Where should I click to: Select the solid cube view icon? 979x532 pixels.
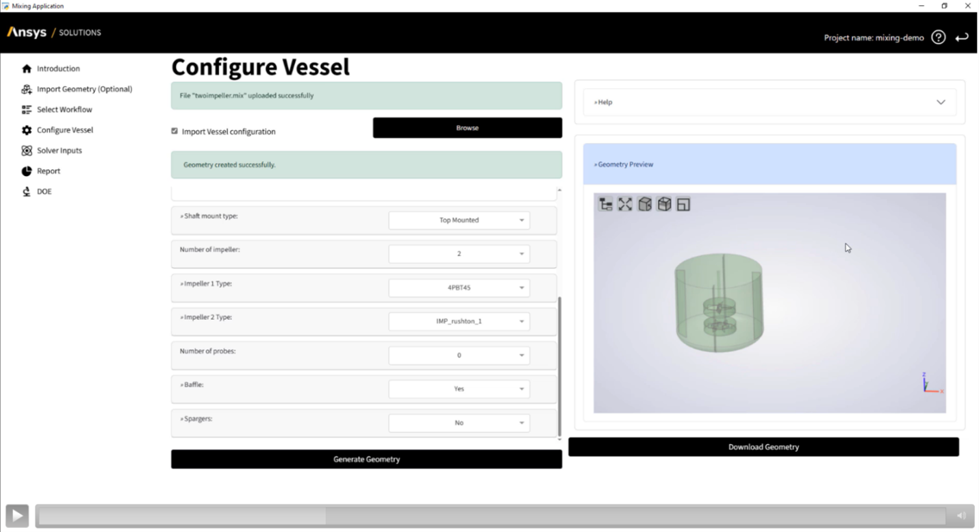[644, 204]
